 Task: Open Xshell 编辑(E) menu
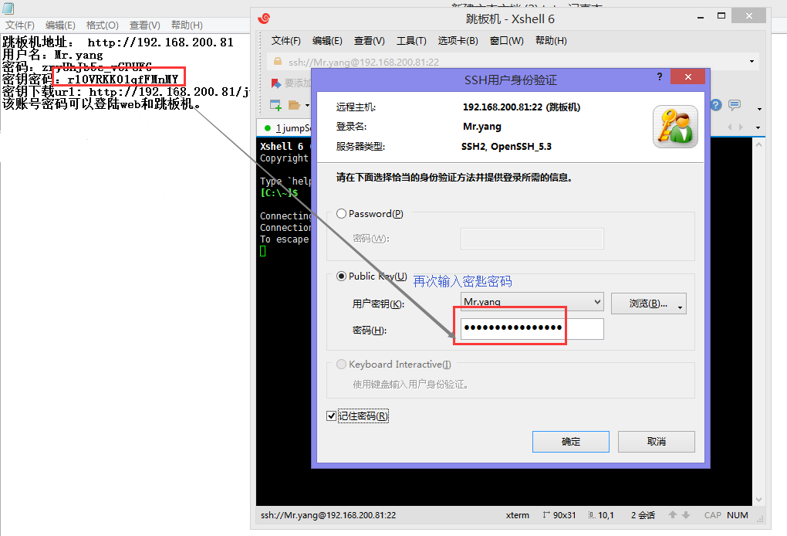click(x=327, y=41)
